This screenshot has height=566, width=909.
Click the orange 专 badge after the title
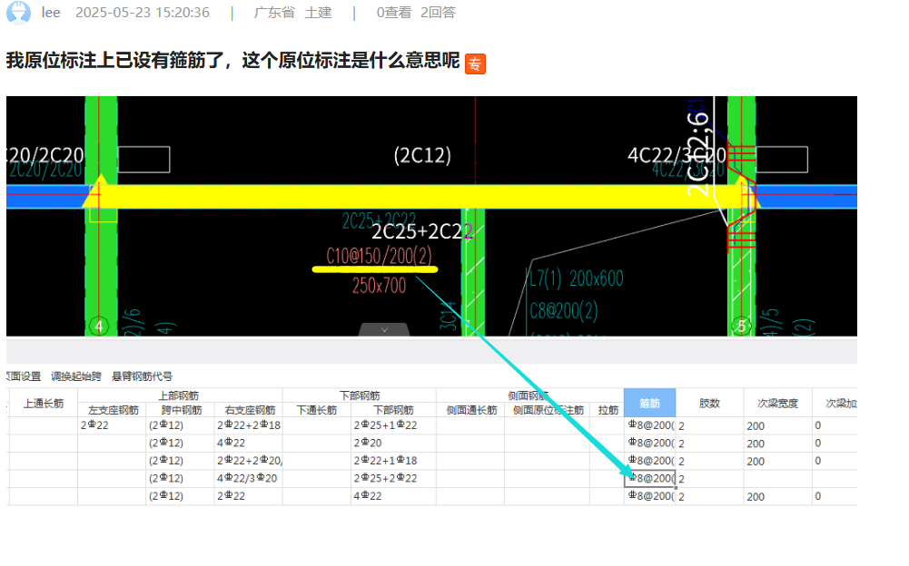(475, 63)
